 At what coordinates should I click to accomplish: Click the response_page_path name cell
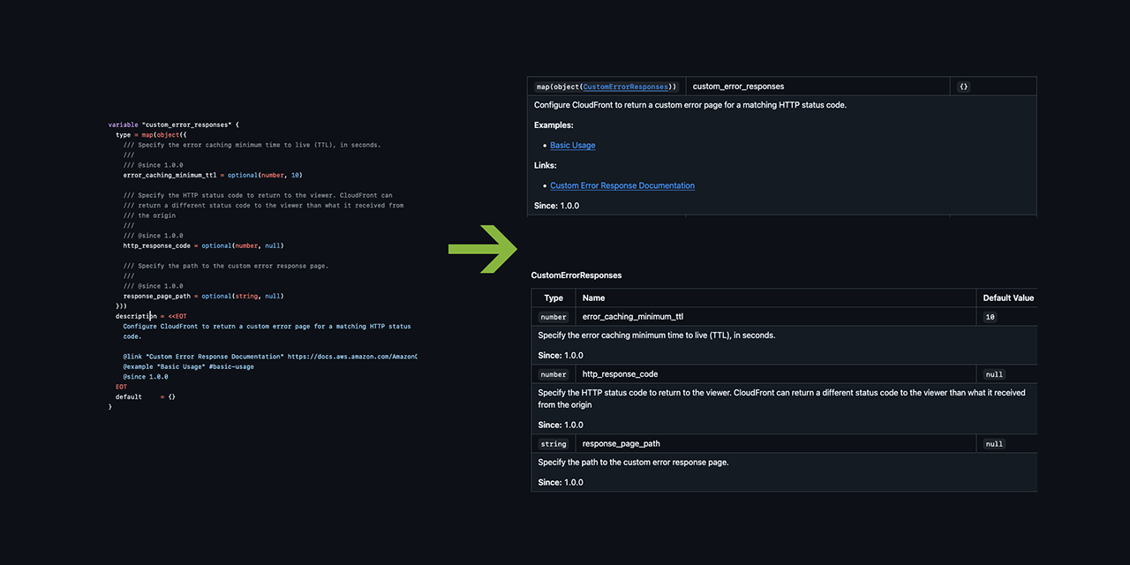pos(621,444)
